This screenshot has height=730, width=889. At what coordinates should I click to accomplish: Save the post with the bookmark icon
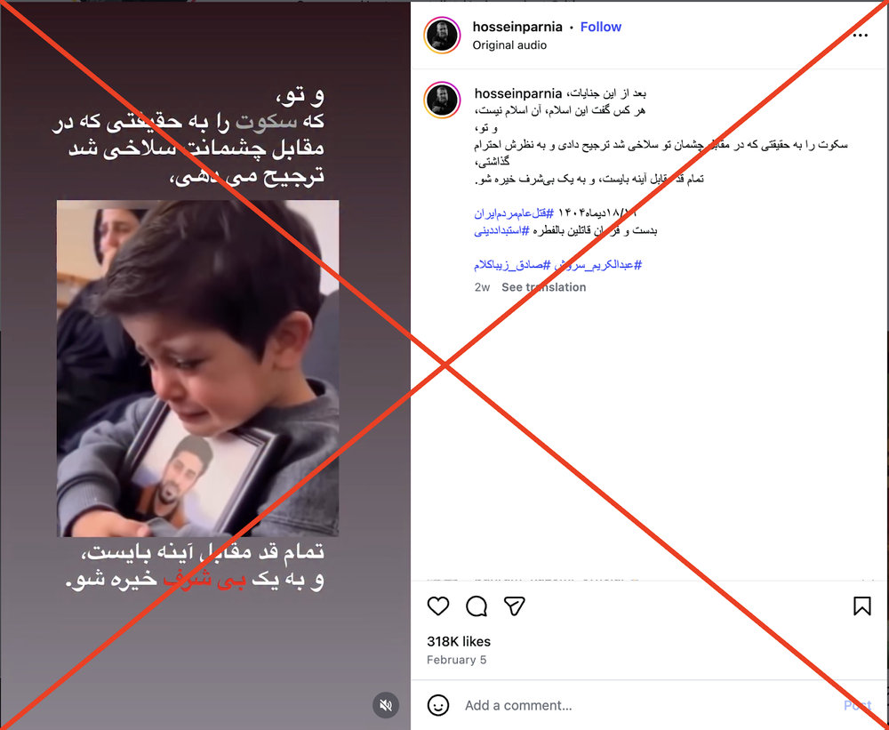pos(861,606)
